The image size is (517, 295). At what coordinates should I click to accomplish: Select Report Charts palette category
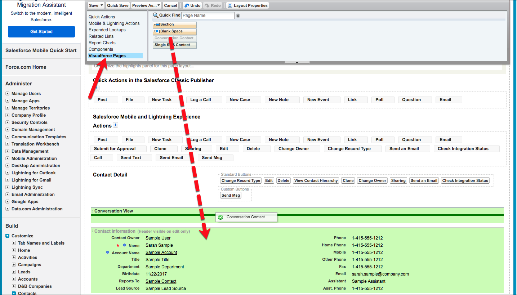coord(102,43)
